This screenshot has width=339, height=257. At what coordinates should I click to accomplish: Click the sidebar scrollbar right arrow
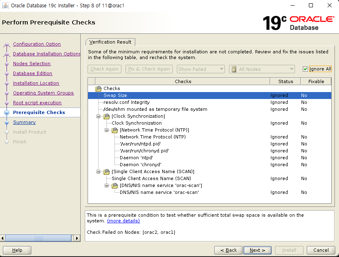click(77, 238)
